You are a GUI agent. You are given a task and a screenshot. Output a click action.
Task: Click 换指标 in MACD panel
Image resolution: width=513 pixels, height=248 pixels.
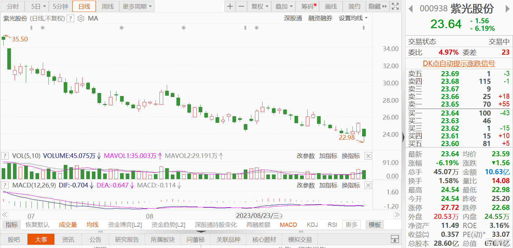[351, 185]
